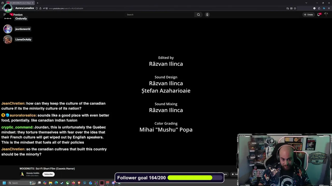Viewport: 332px width, 186px height.
Task: Open the YouTube hamburger guide menu
Action: 4,15
